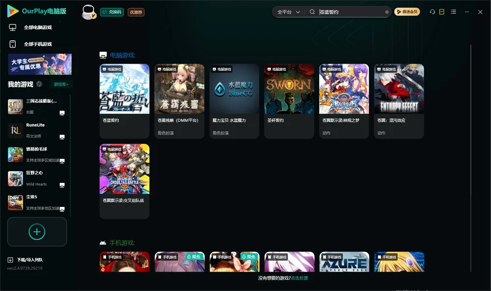Expand the 全平台 platform dropdown
Image resolution: width=491 pixels, height=291 pixels.
pyautogui.click(x=288, y=12)
